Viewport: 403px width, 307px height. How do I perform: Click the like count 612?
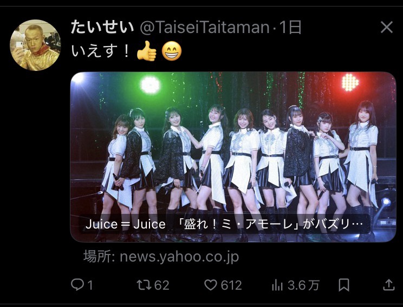[x=231, y=285]
